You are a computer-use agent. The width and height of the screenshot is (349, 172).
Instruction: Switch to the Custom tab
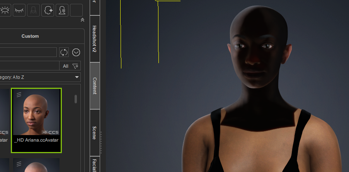30,36
